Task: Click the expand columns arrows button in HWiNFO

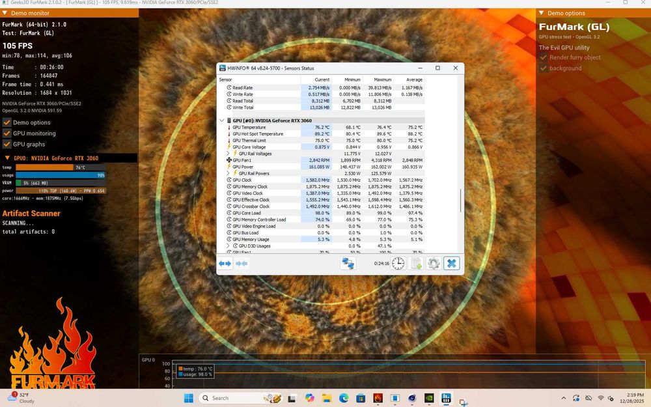Action: [x=225, y=263]
